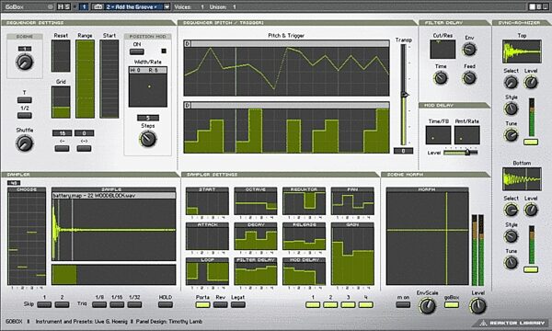Click the Top Style knob in Synchronizer

512,108
